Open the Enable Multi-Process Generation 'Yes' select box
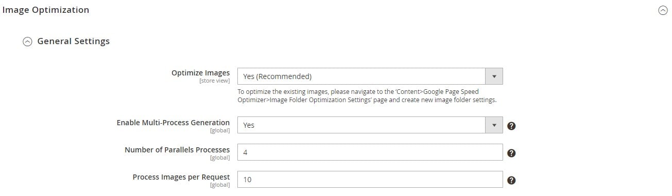672x196 pixels. coord(370,125)
